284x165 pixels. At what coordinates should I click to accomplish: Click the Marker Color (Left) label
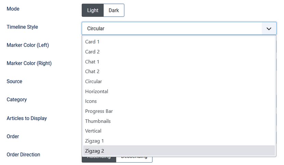[x=28, y=45]
